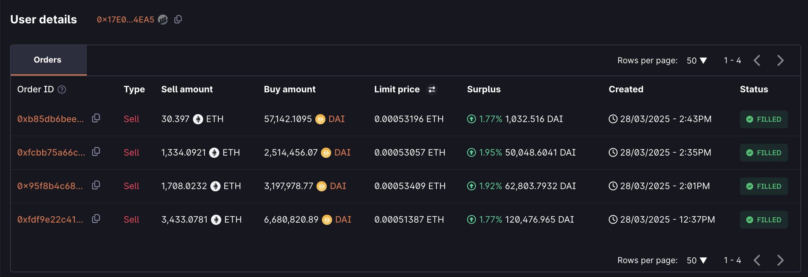
Task: Click the FILLED status badge in third row
Action: coord(764,186)
